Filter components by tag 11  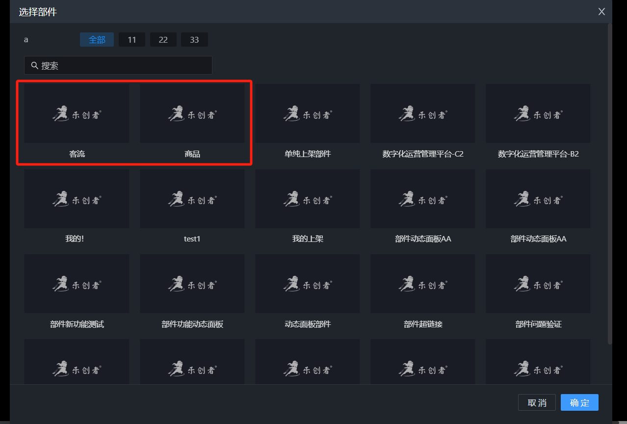(131, 40)
